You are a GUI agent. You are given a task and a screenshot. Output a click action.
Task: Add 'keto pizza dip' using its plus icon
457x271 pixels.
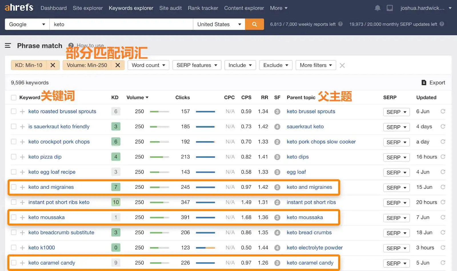click(22, 157)
